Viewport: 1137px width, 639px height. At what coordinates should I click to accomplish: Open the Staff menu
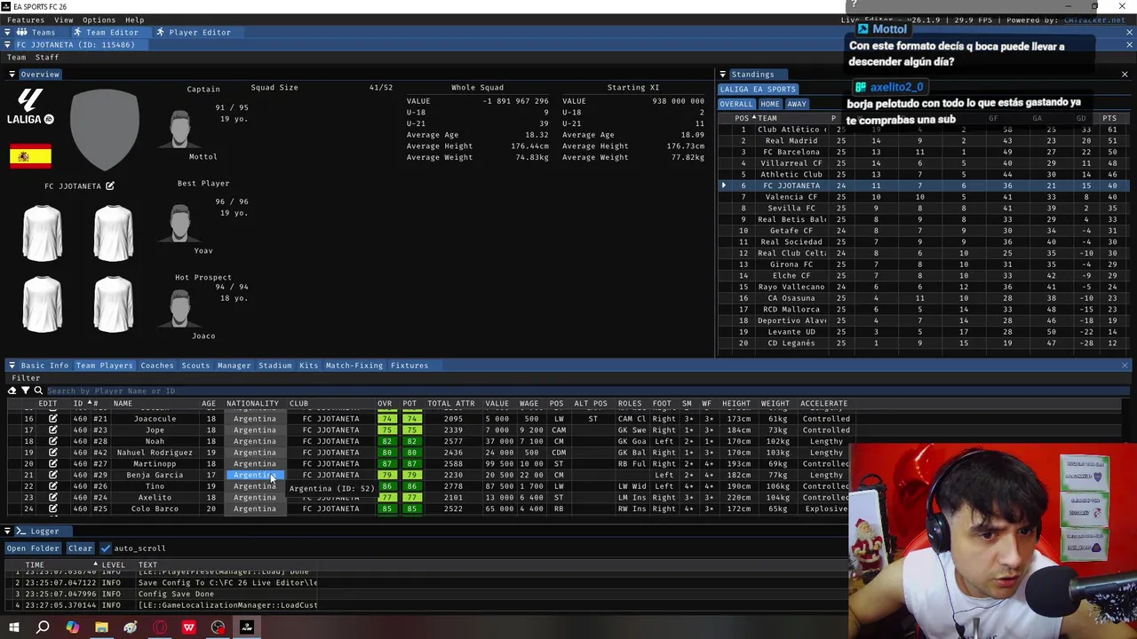point(47,58)
